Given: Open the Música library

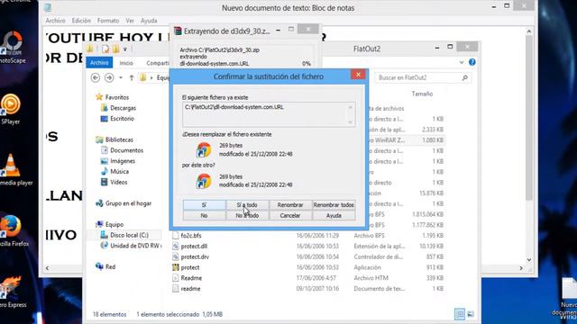Looking at the screenshot, I should coord(120,172).
